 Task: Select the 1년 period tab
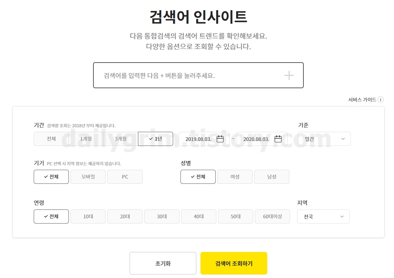[x=155, y=139]
